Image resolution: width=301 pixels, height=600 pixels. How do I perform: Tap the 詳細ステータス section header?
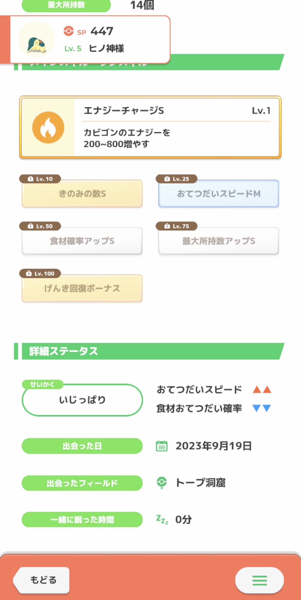coord(149,351)
